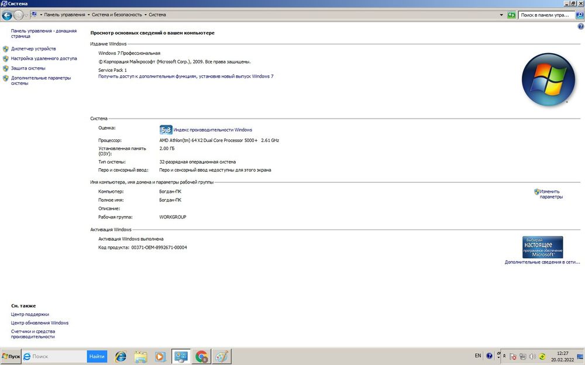Select the 2.00 ГБ installed memory value
The image size is (585, 365).
tap(167, 148)
